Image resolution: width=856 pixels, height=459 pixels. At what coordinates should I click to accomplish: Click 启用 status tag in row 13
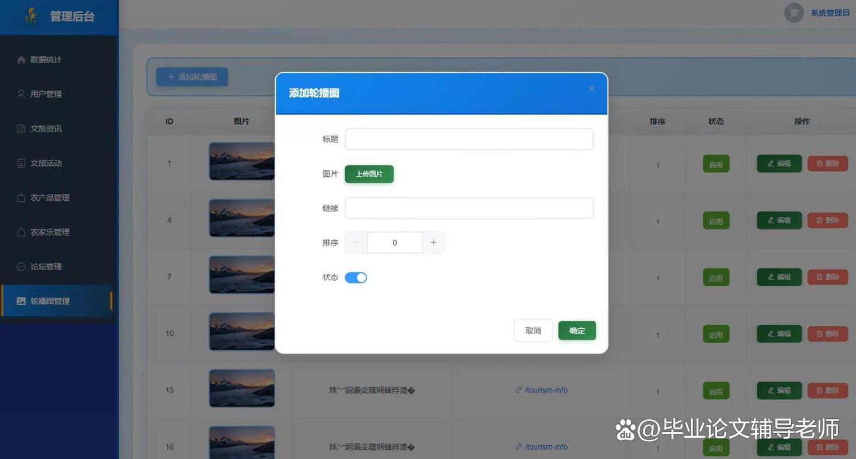pyautogui.click(x=716, y=391)
